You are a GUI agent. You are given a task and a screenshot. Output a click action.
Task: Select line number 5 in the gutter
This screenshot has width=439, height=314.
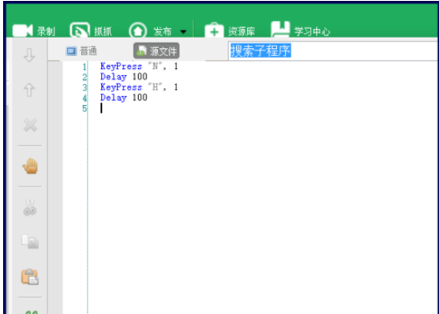(x=84, y=108)
